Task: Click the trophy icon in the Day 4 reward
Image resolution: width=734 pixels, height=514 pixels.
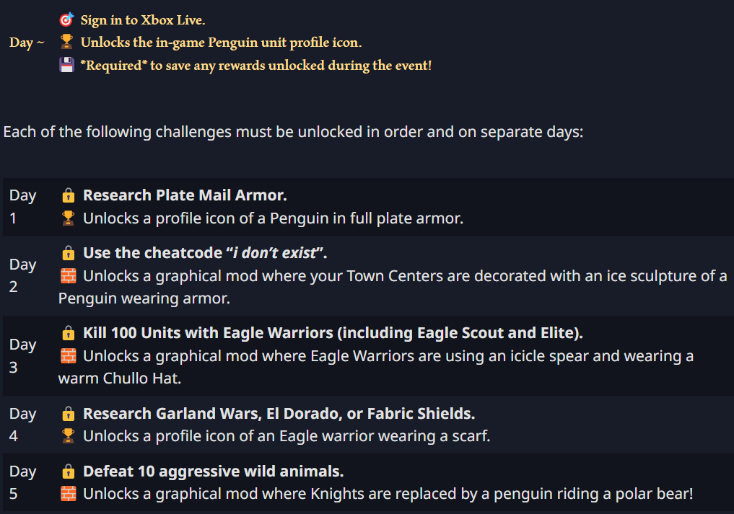Action: tap(68, 436)
